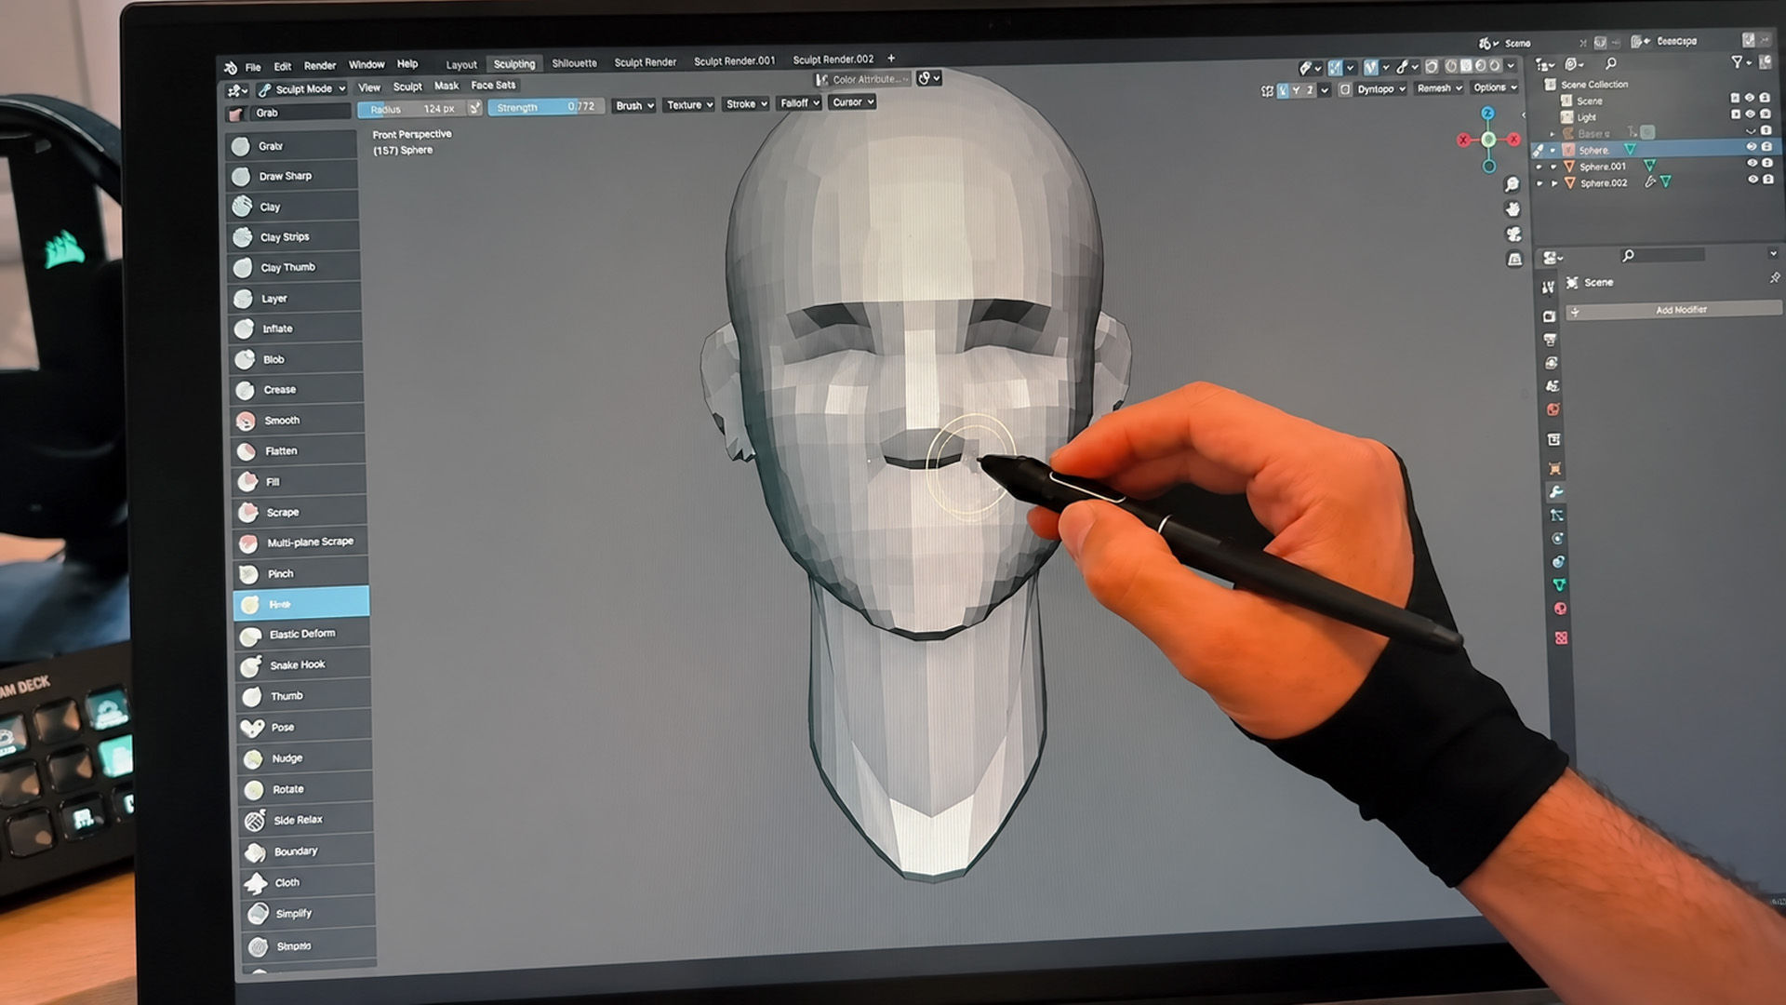Viewport: 1786px width, 1005px height.
Task: Toggle radius pressure sensitivity button
Action: tap(474, 108)
